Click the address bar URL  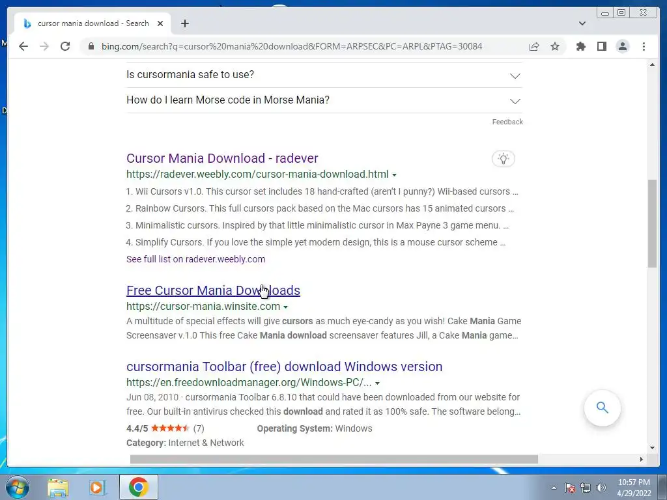click(292, 46)
